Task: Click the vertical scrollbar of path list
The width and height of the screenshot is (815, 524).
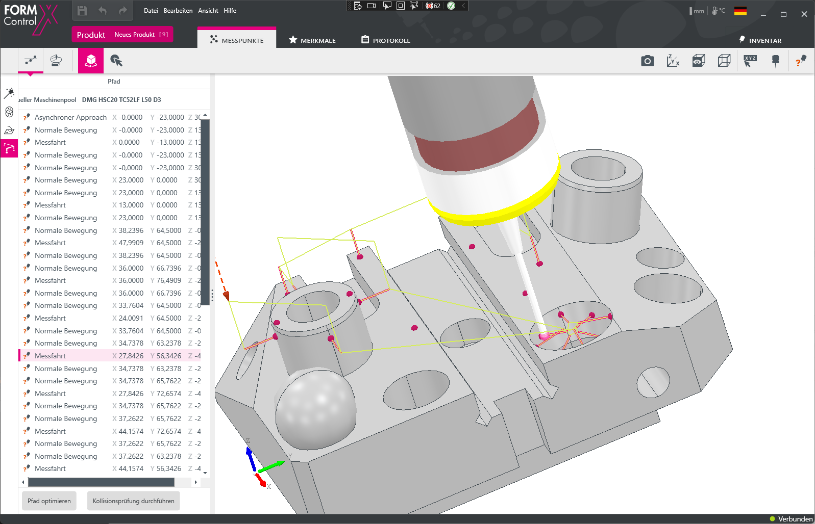Action: (x=205, y=212)
